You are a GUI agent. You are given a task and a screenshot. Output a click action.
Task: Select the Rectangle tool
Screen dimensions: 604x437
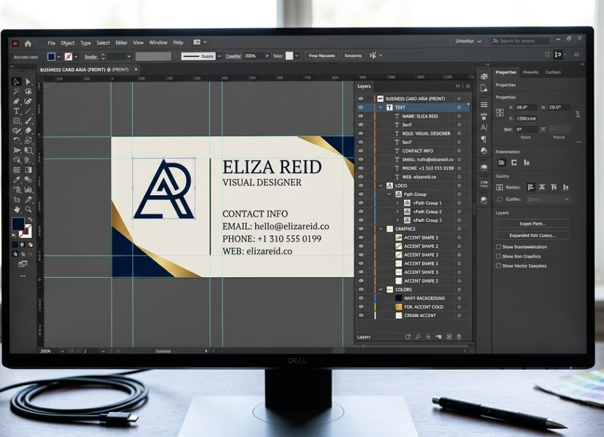pyautogui.click(x=15, y=122)
